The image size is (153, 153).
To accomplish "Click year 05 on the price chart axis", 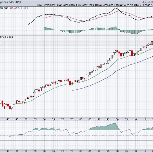I will tap(126, 119).
